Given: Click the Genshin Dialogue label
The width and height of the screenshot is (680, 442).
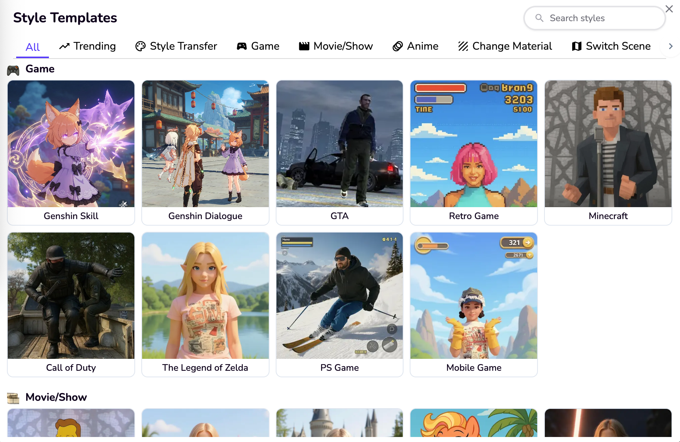Looking at the screenshot, I should click(205, 216).
